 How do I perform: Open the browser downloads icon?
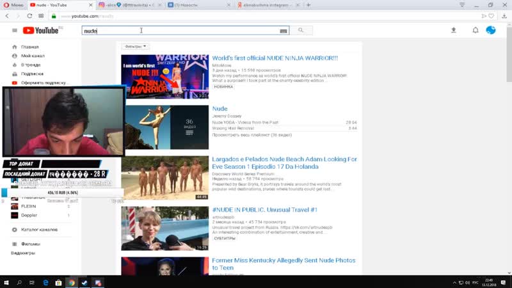pos(504,15)
